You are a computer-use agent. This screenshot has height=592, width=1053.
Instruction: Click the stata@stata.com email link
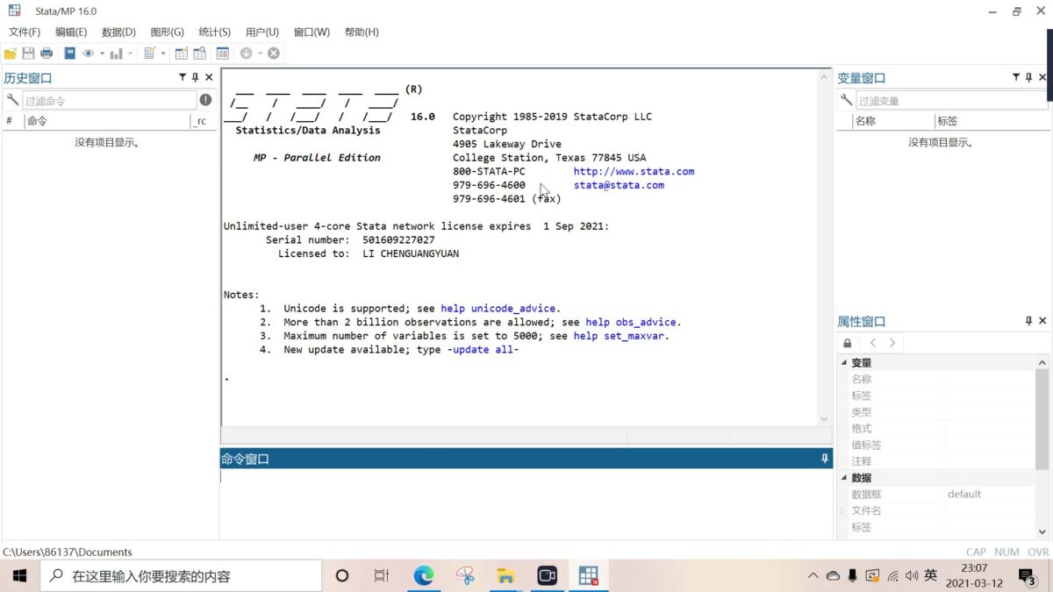tap(619, 185)
